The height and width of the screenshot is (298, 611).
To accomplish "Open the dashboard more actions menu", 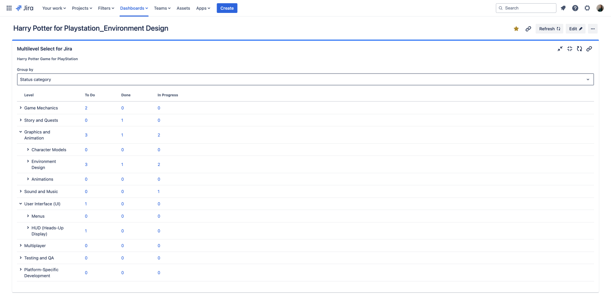I will tap(593, 29).
